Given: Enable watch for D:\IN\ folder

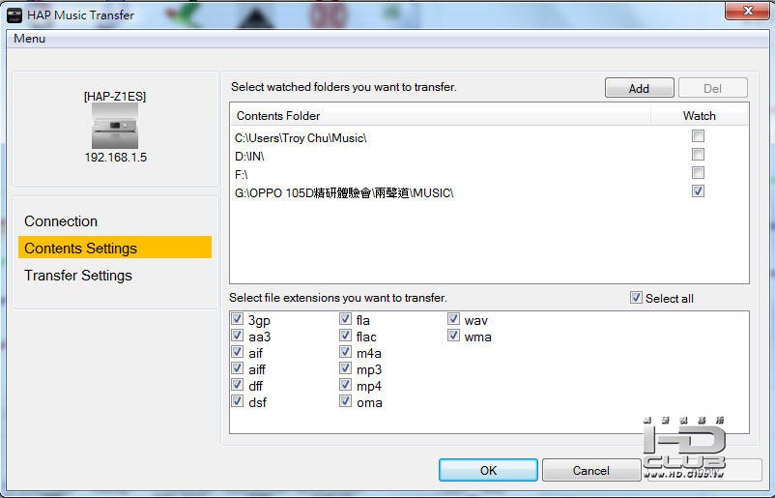Looking at the screenshot, I should point(698,155).
